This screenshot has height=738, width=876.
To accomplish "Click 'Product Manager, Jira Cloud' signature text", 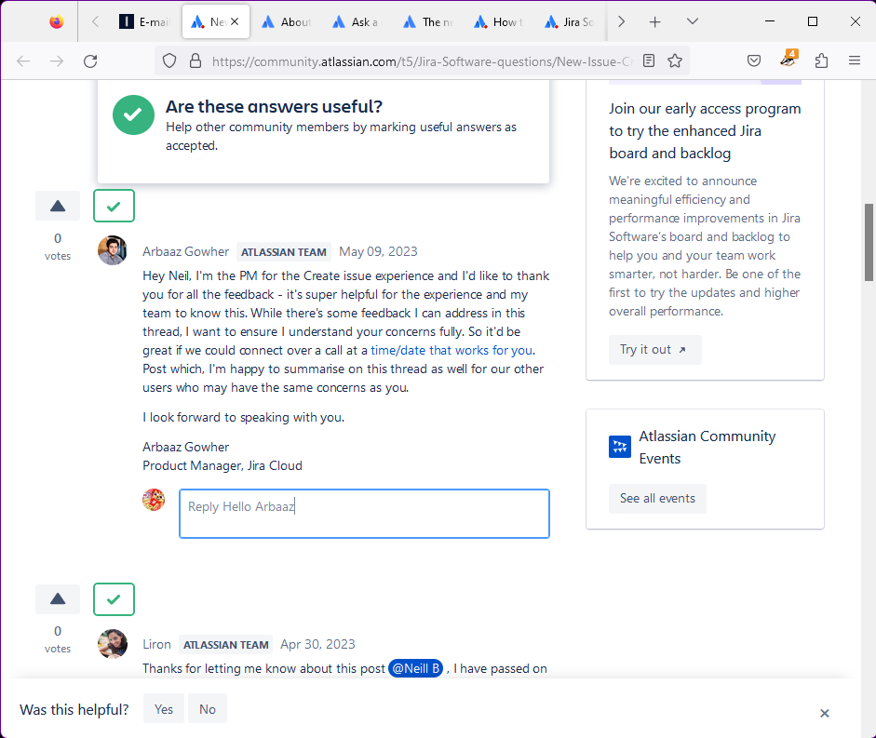I will (222, 466).
